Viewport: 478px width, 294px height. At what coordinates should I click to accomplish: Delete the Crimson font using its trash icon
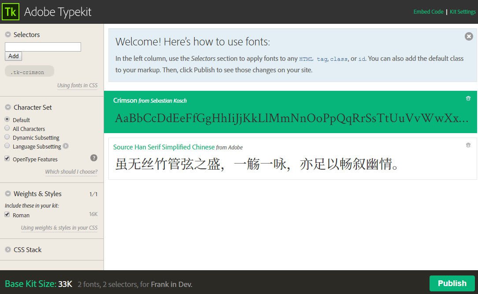[468, 99]
